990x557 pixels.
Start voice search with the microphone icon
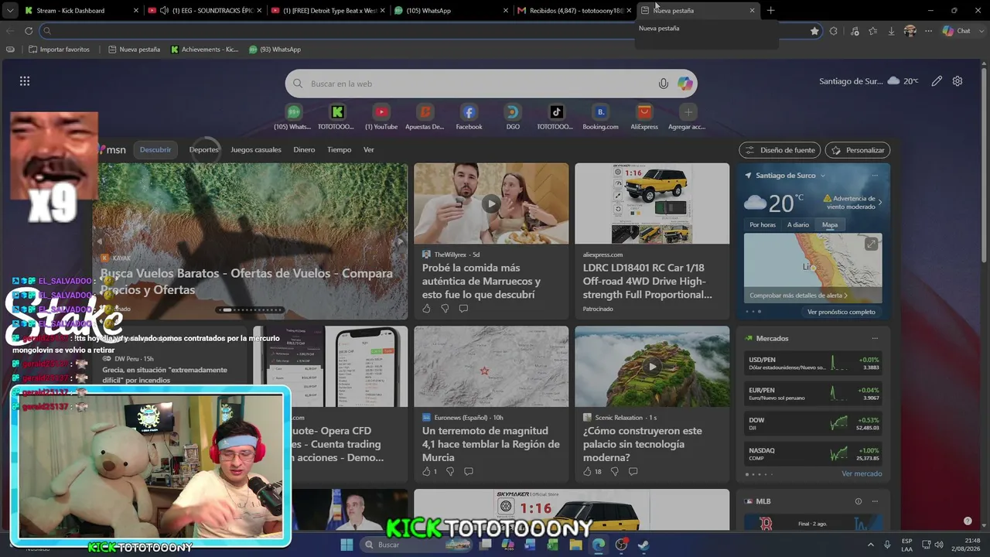coord(663,84)
